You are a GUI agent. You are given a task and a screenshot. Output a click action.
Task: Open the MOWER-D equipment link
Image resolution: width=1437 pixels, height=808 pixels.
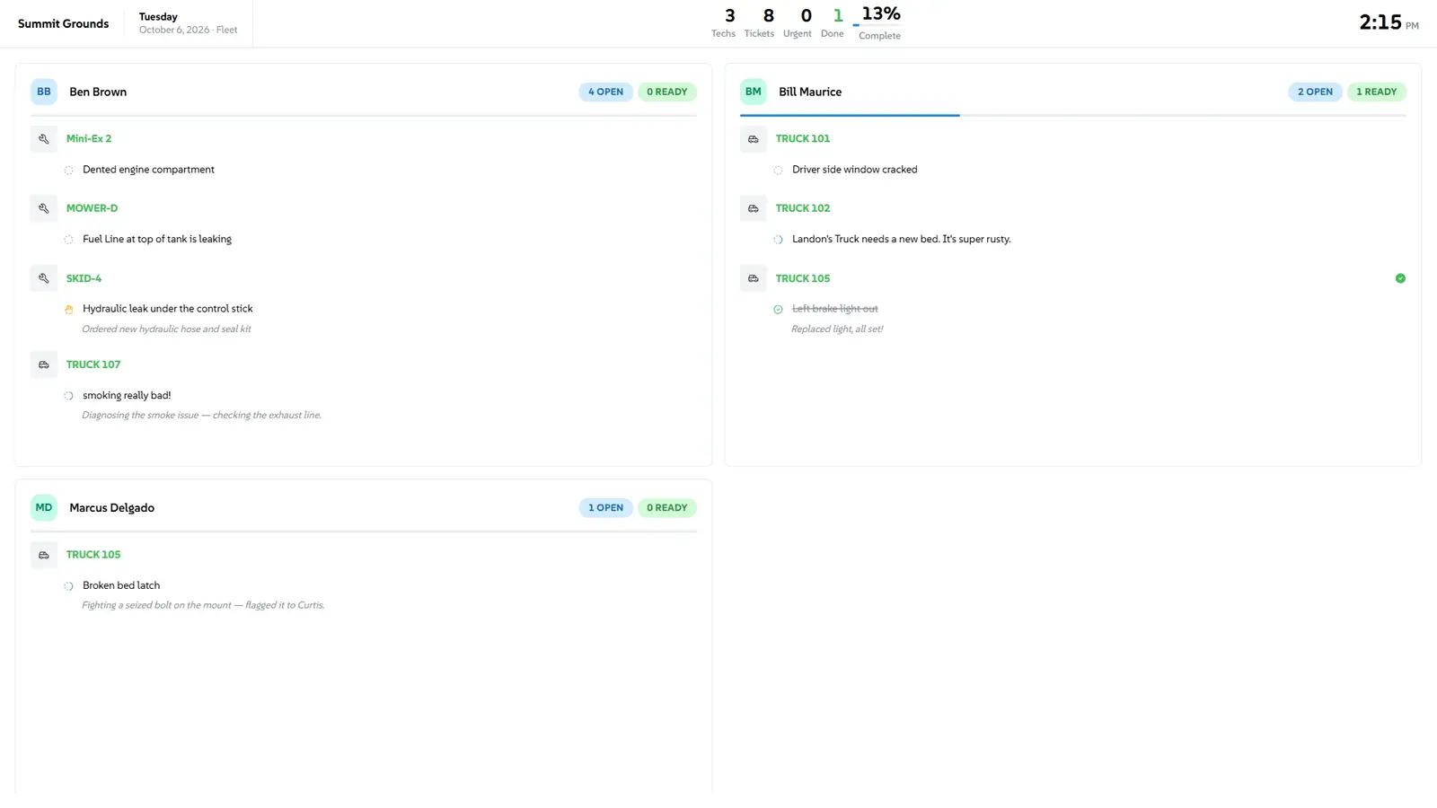[x=92, y=208]
